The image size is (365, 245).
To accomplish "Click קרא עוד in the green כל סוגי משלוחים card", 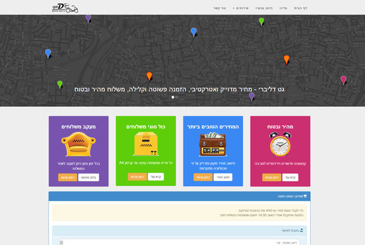I will (156, 177).
